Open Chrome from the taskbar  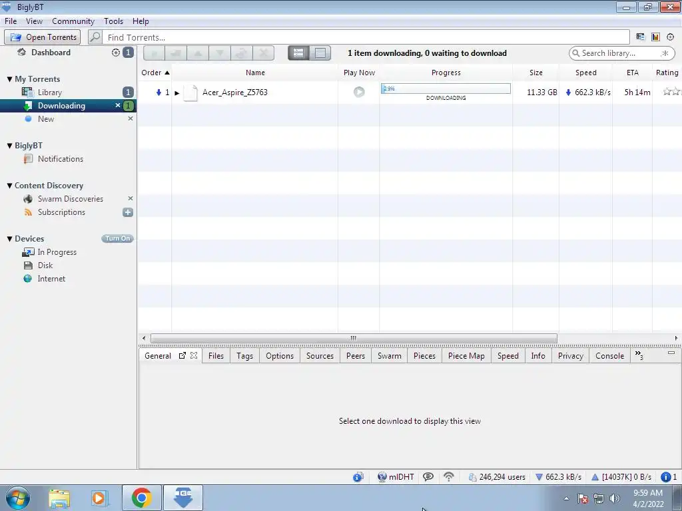click(x=141, y=498)
